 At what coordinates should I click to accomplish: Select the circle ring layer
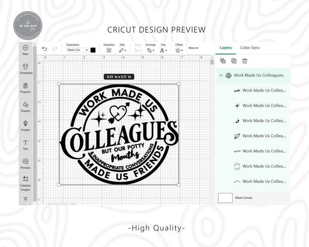(x=253, y=166)
